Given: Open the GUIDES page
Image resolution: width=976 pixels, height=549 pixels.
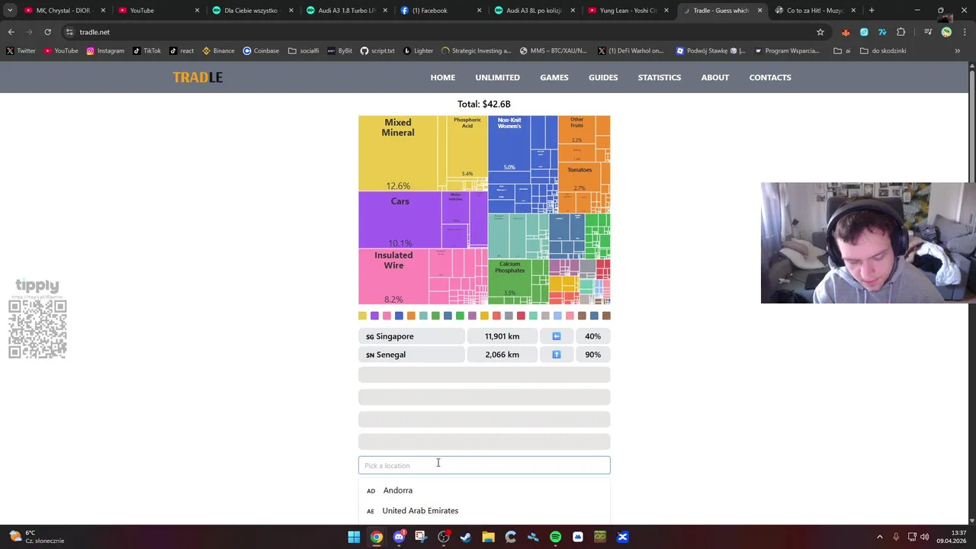Looking at the screenshot, I should pos(603,77).
